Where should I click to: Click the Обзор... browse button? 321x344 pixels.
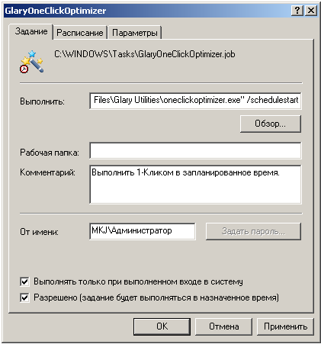[x=271, y=124]
